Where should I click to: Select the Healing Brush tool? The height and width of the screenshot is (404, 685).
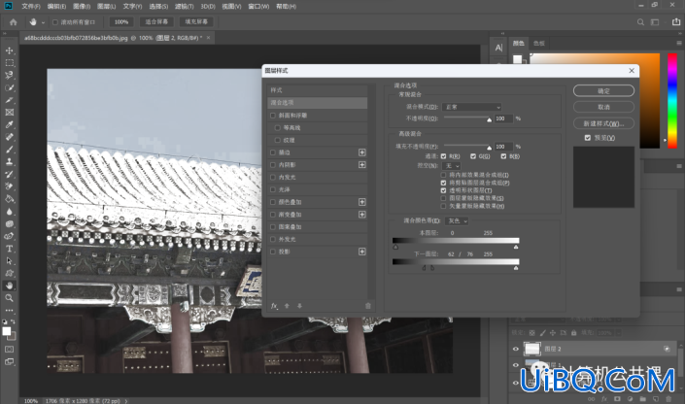(x=9, y=137)
